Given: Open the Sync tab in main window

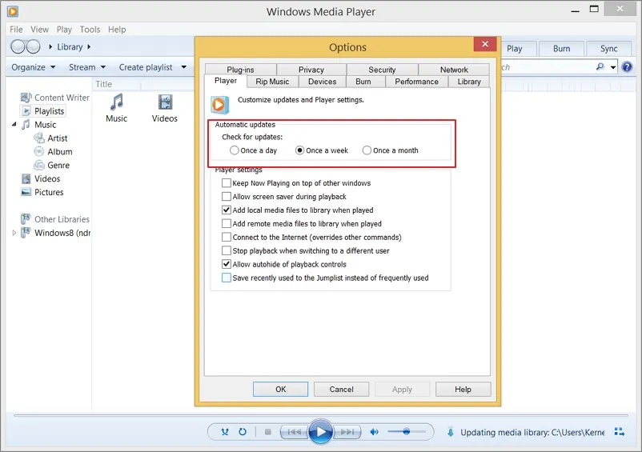Looking at the screenshot, I should [609, 48].
